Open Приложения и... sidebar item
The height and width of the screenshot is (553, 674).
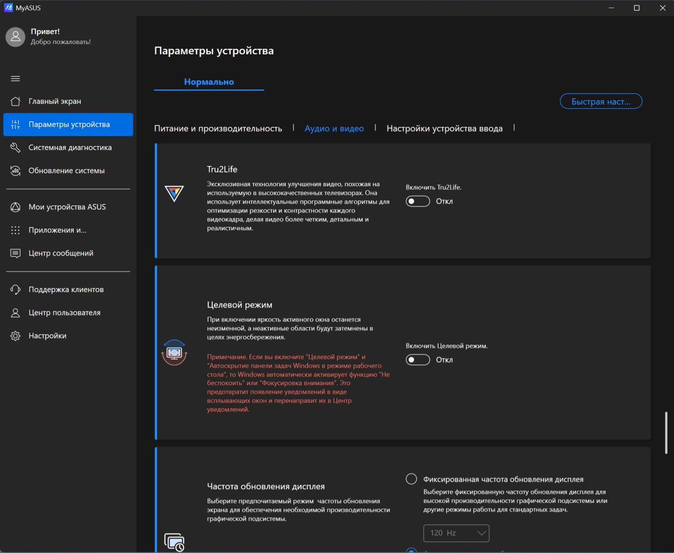(x=58, y=230)
